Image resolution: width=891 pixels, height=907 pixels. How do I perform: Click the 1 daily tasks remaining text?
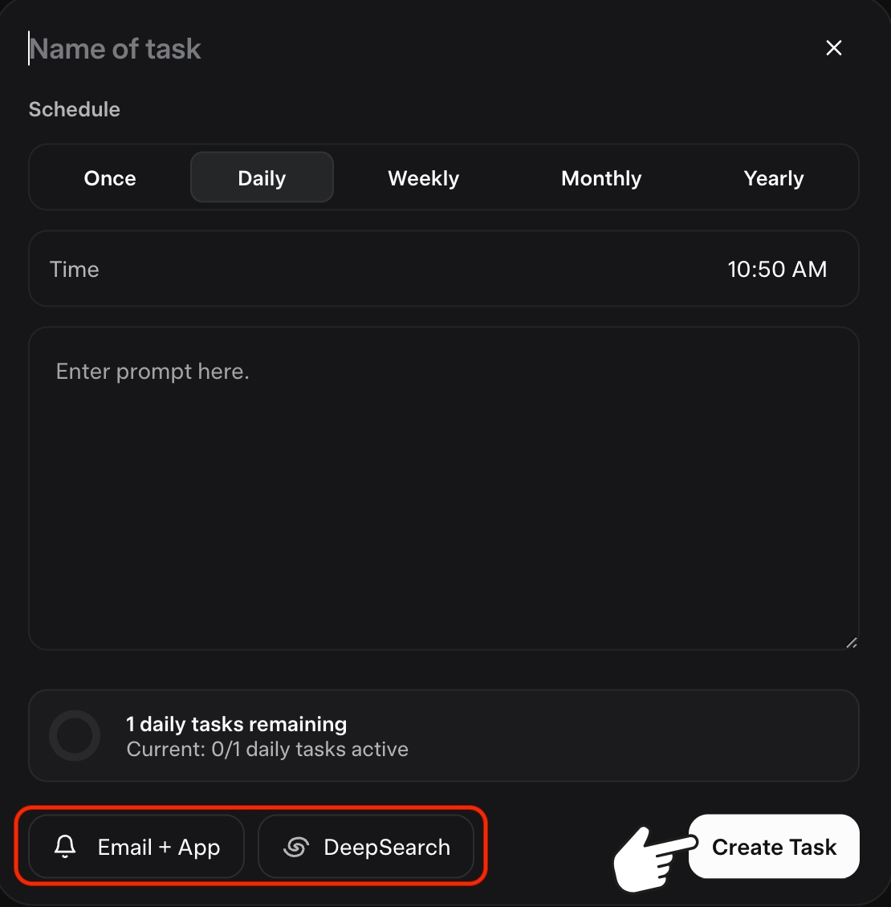pos(237,724)
